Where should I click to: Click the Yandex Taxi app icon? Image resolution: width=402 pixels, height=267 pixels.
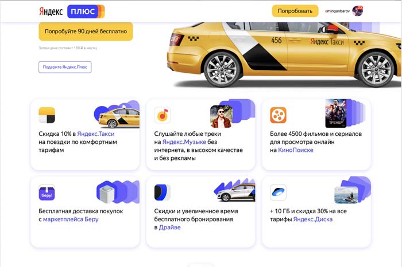tap(47, 115)
